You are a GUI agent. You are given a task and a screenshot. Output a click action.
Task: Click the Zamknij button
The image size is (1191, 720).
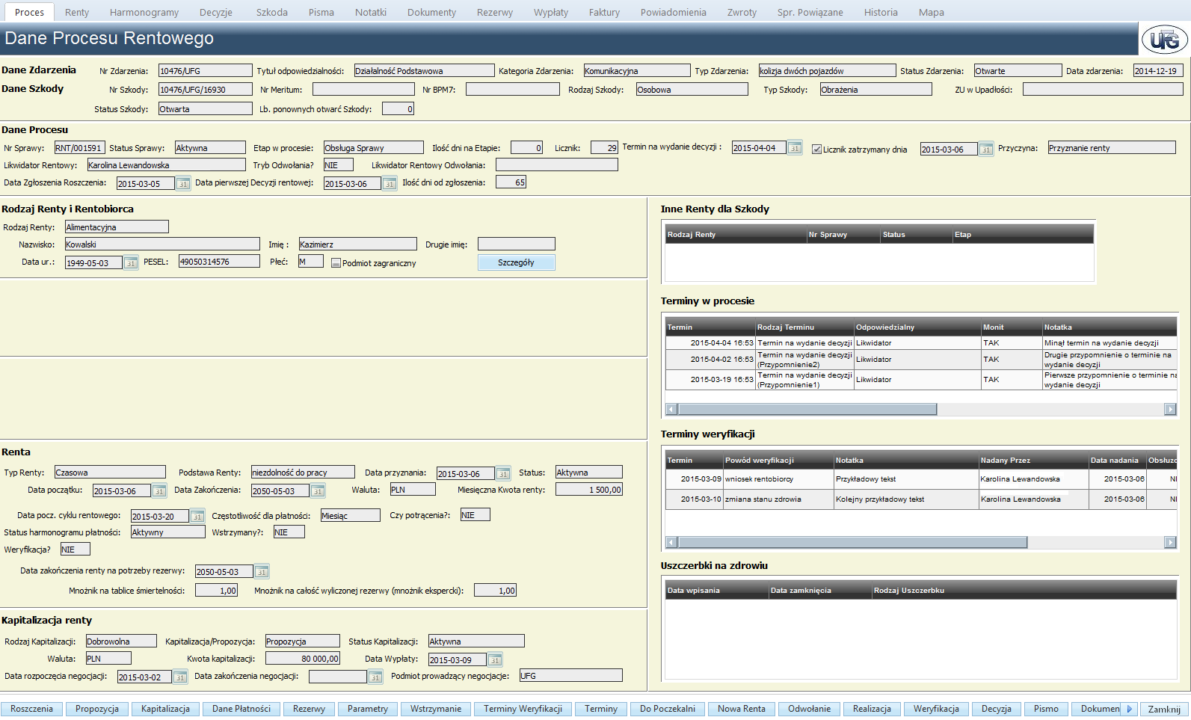(1165, 710)
